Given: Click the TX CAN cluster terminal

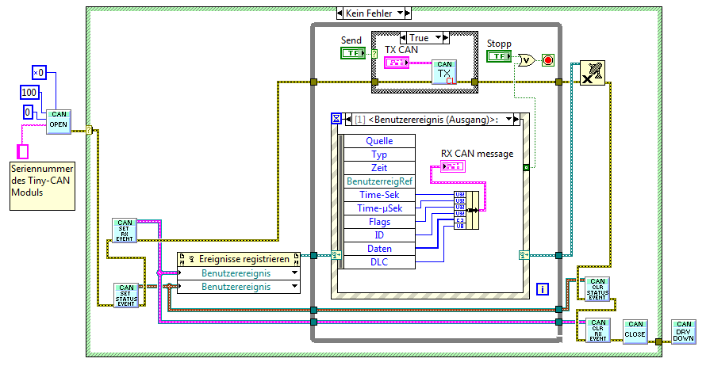Looking at the screenshot, I should [x=397, y=63].
